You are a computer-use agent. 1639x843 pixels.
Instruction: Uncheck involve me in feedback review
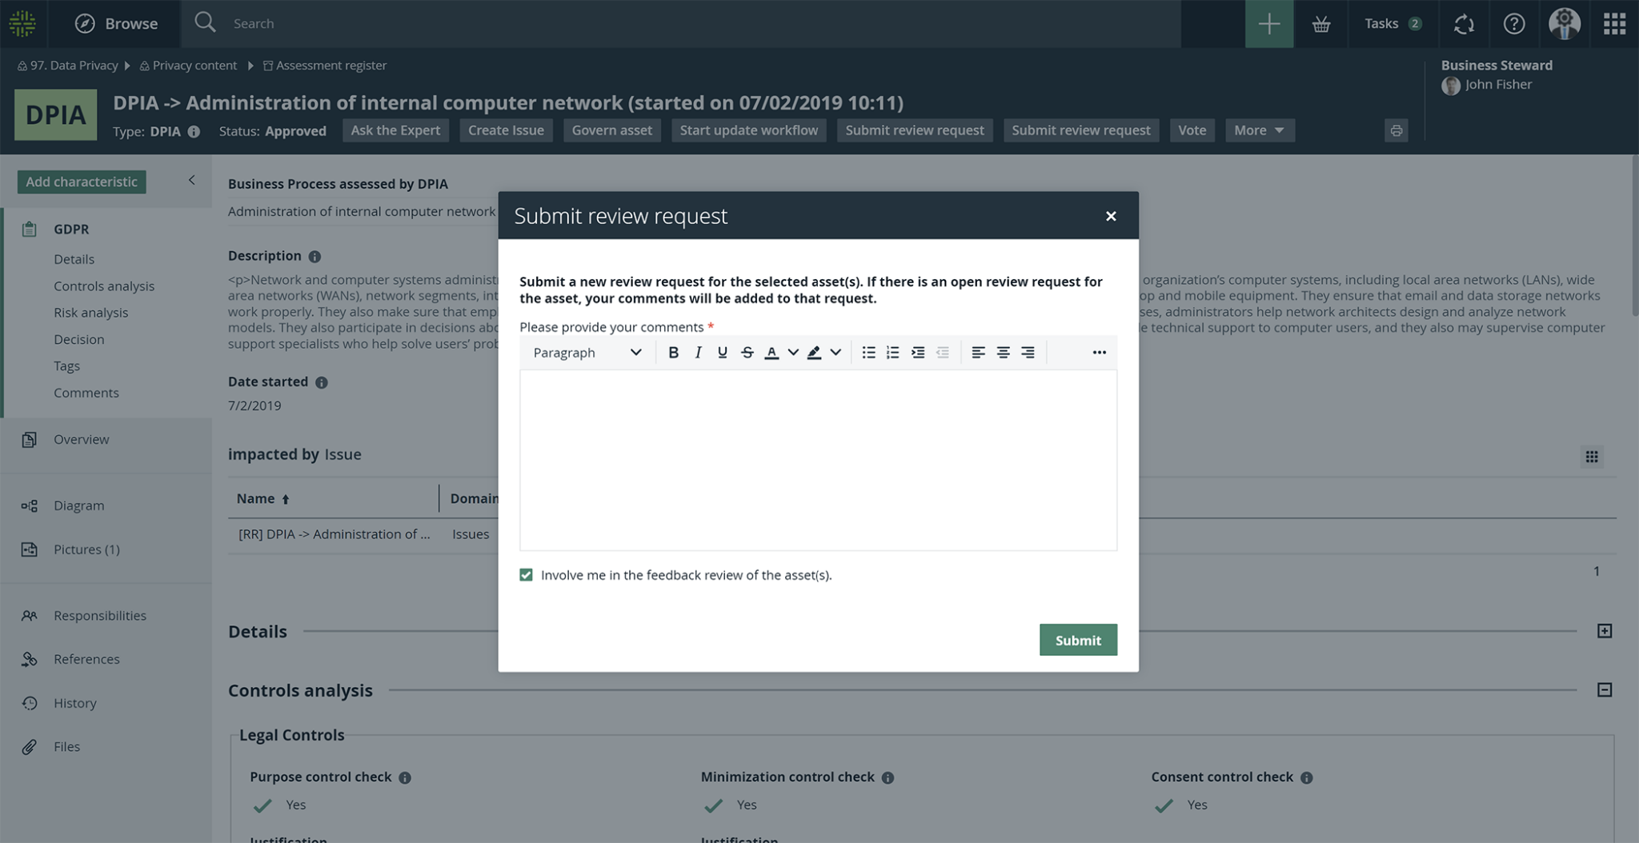[x=526, y=574]
